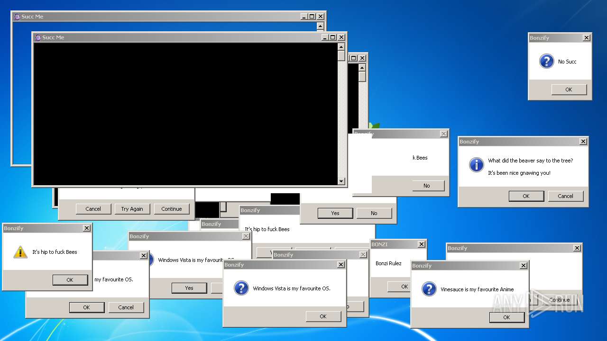Click the black content area of the front Succ Me window
Image resolution: width=607 pixels, height=341 pixels.
coord(185,114)
